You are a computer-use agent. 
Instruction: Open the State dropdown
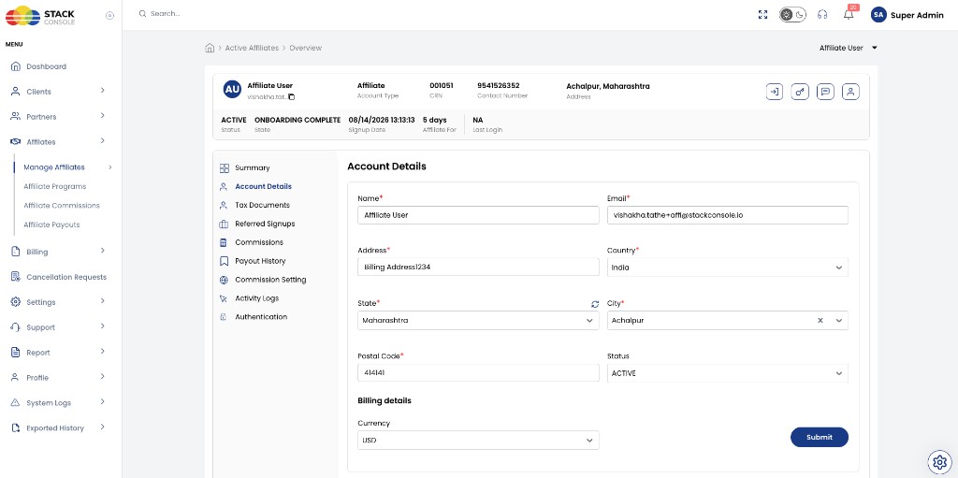(478, 320)
